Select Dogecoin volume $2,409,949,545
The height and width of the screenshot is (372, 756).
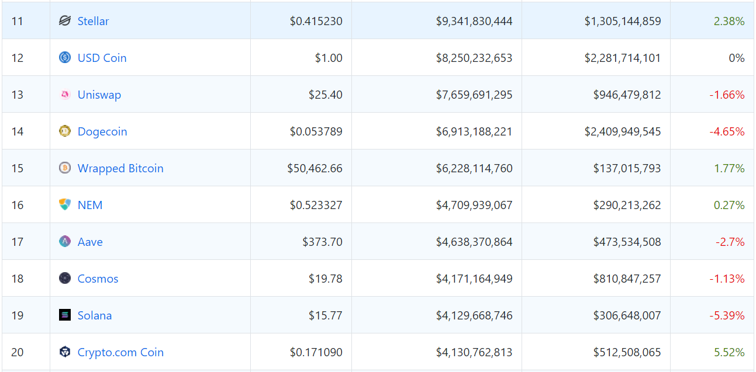(x=623, y=131)
